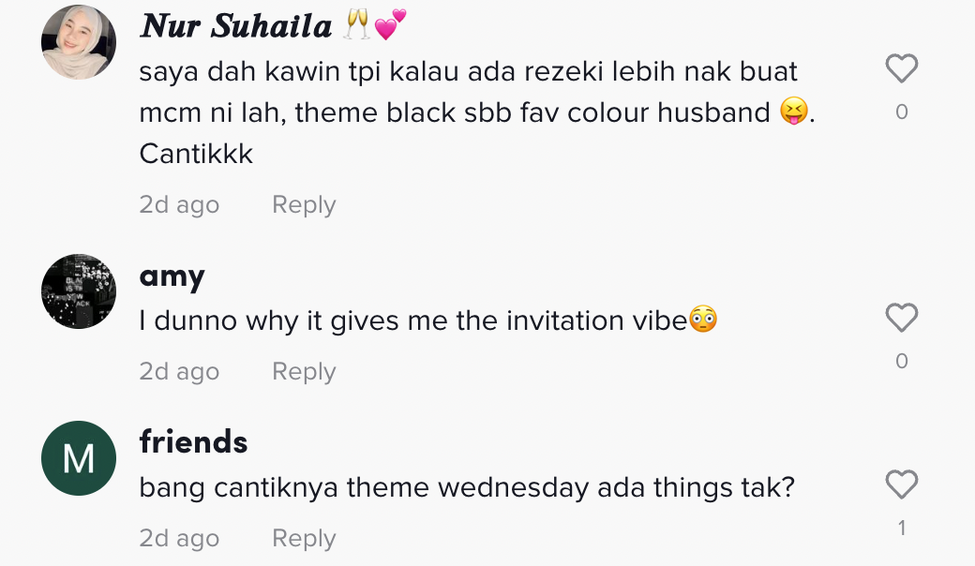Screen dimensions: 975x566
Task: Reply to amy's invitation vibe comment
Action: tap(304, 372)
